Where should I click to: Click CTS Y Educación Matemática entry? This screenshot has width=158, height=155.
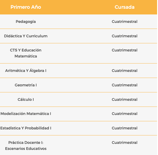pos(26,53)
